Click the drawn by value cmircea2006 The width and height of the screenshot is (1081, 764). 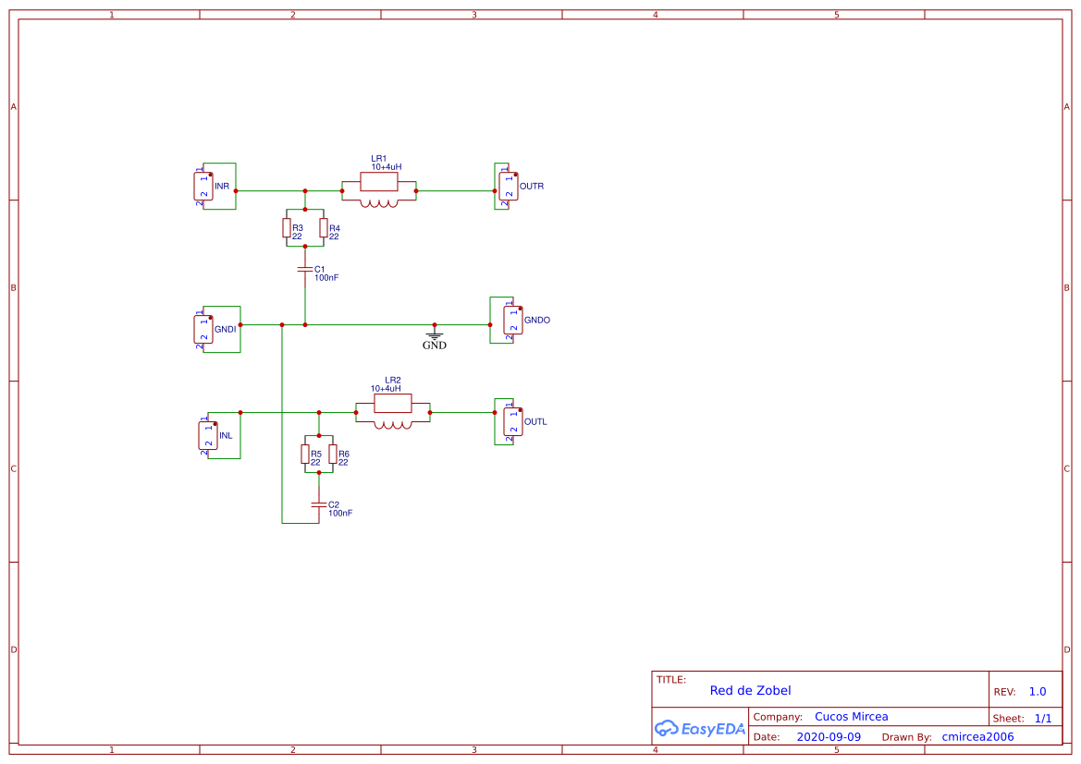pos(977,736)
